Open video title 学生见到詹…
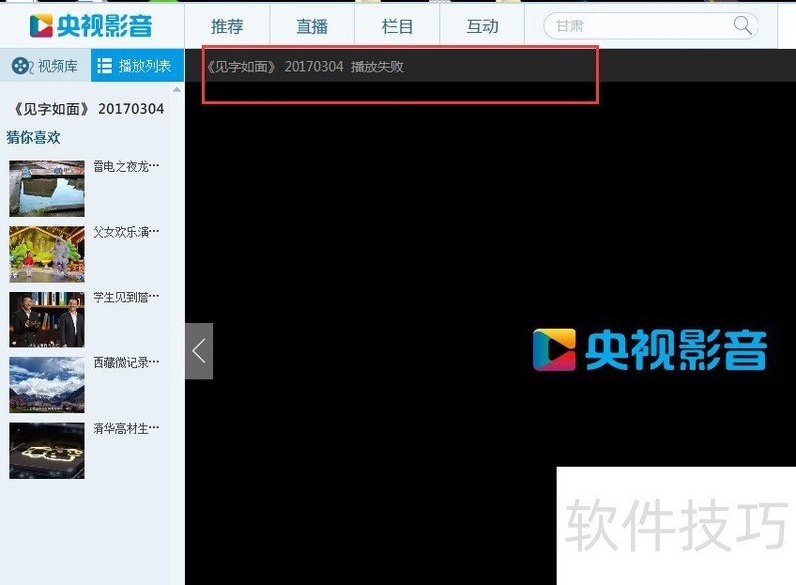 126,297
